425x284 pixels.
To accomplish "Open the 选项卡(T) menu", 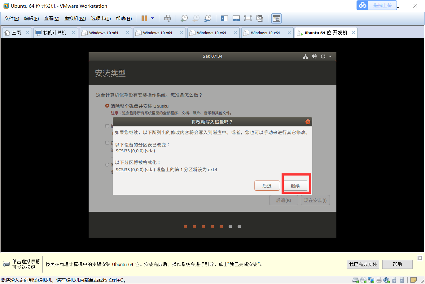I will [x=101, y=19].
